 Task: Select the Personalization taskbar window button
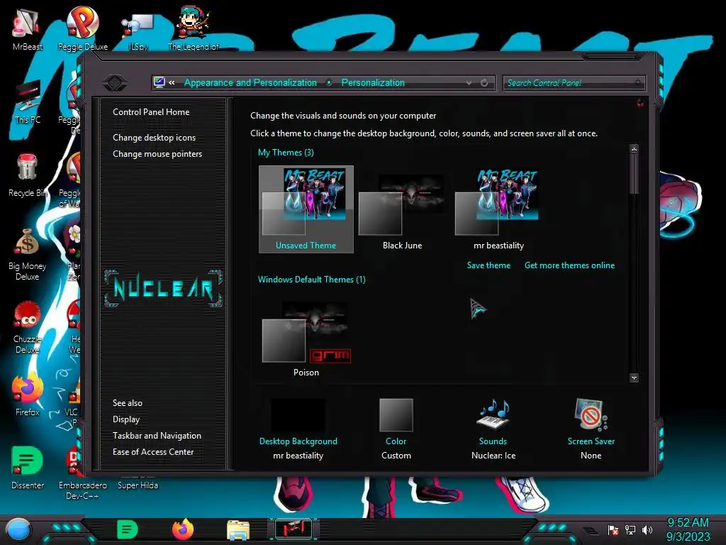[x=294, y=529]
